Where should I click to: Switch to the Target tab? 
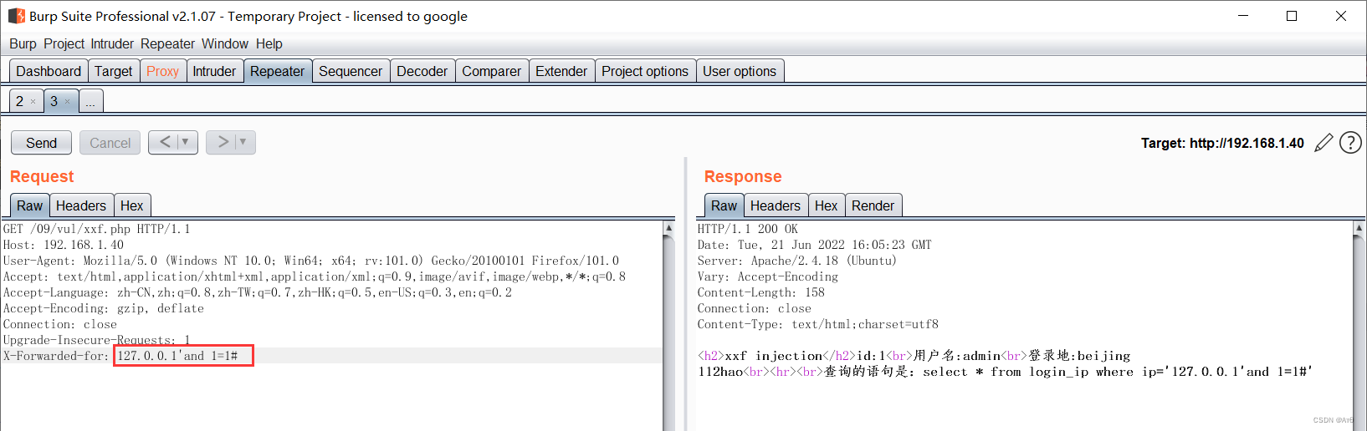tap(114, 71)
